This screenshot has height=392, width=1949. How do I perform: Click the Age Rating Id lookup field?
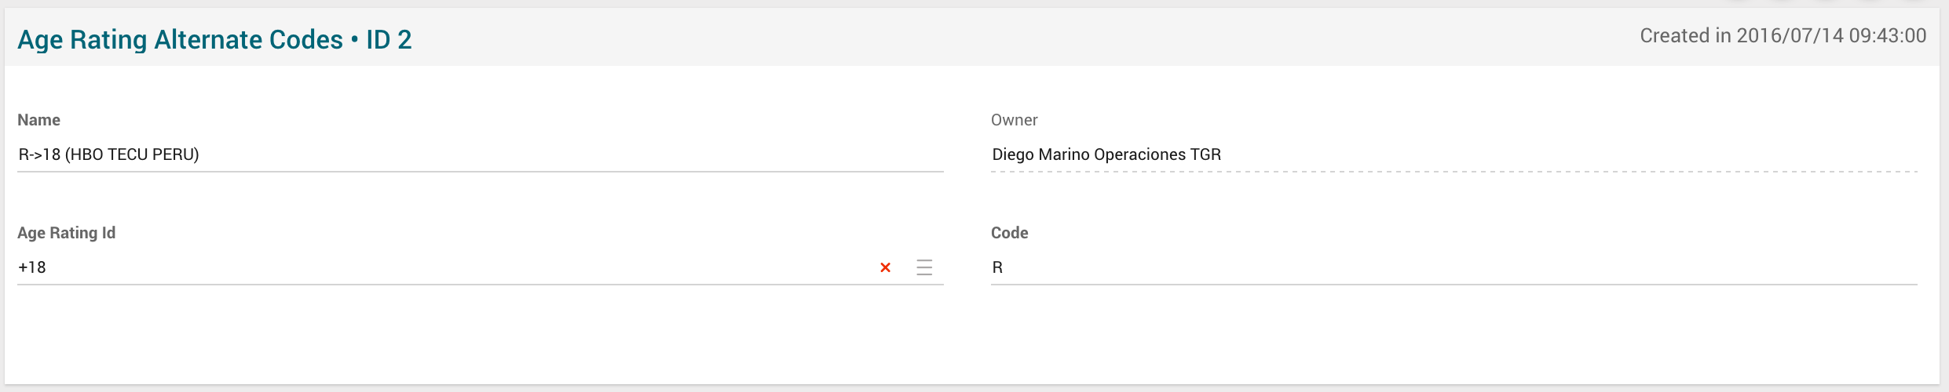click(440, 267)
